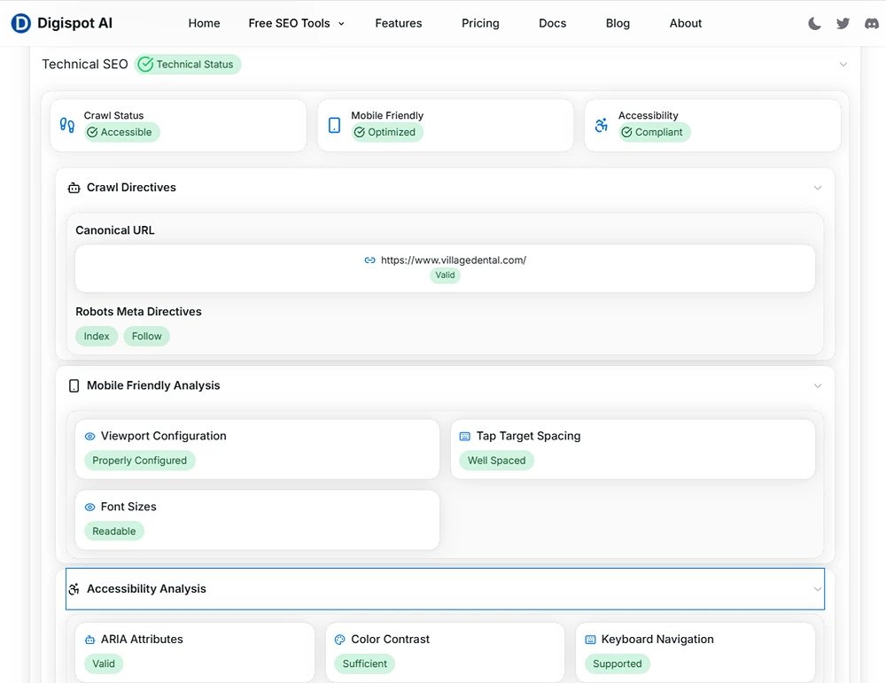Click the Index directive tag

tap(97, 336)
